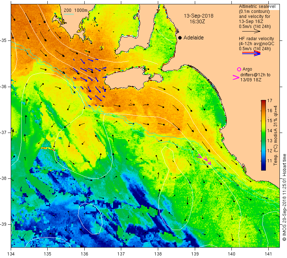Click longitude axis label 139

pyautogui.click(x=195, y=254)
